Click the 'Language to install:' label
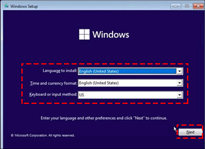The width and height of the screenshot is (205, 149). click(60, 71)
